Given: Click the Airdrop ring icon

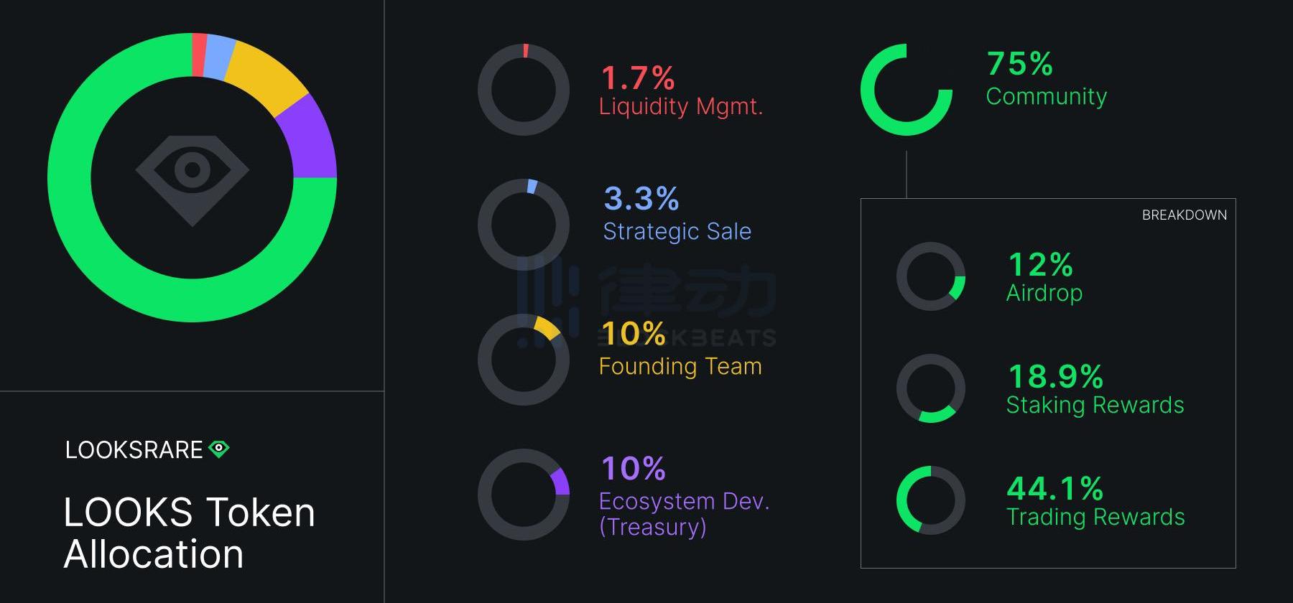Looking at the screenshot, I should point(931,276).
